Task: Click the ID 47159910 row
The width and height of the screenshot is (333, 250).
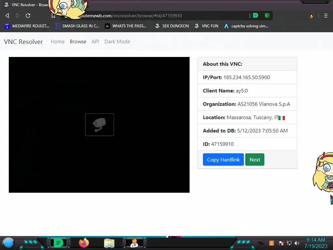Action: [x=247, y=144]
